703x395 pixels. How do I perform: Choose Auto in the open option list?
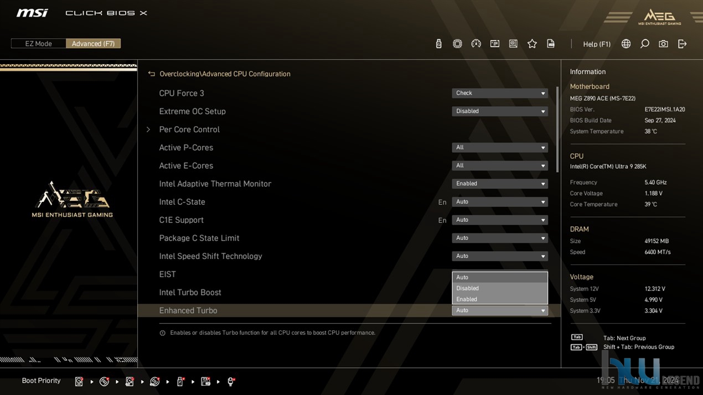click(x=500, y=277)
